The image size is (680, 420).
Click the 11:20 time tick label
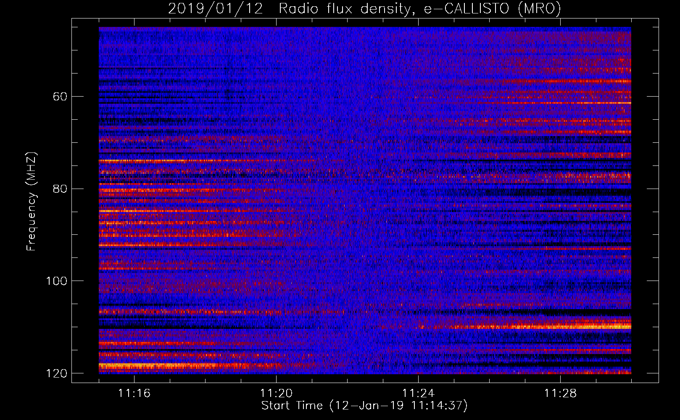click(x=276, y=394)
